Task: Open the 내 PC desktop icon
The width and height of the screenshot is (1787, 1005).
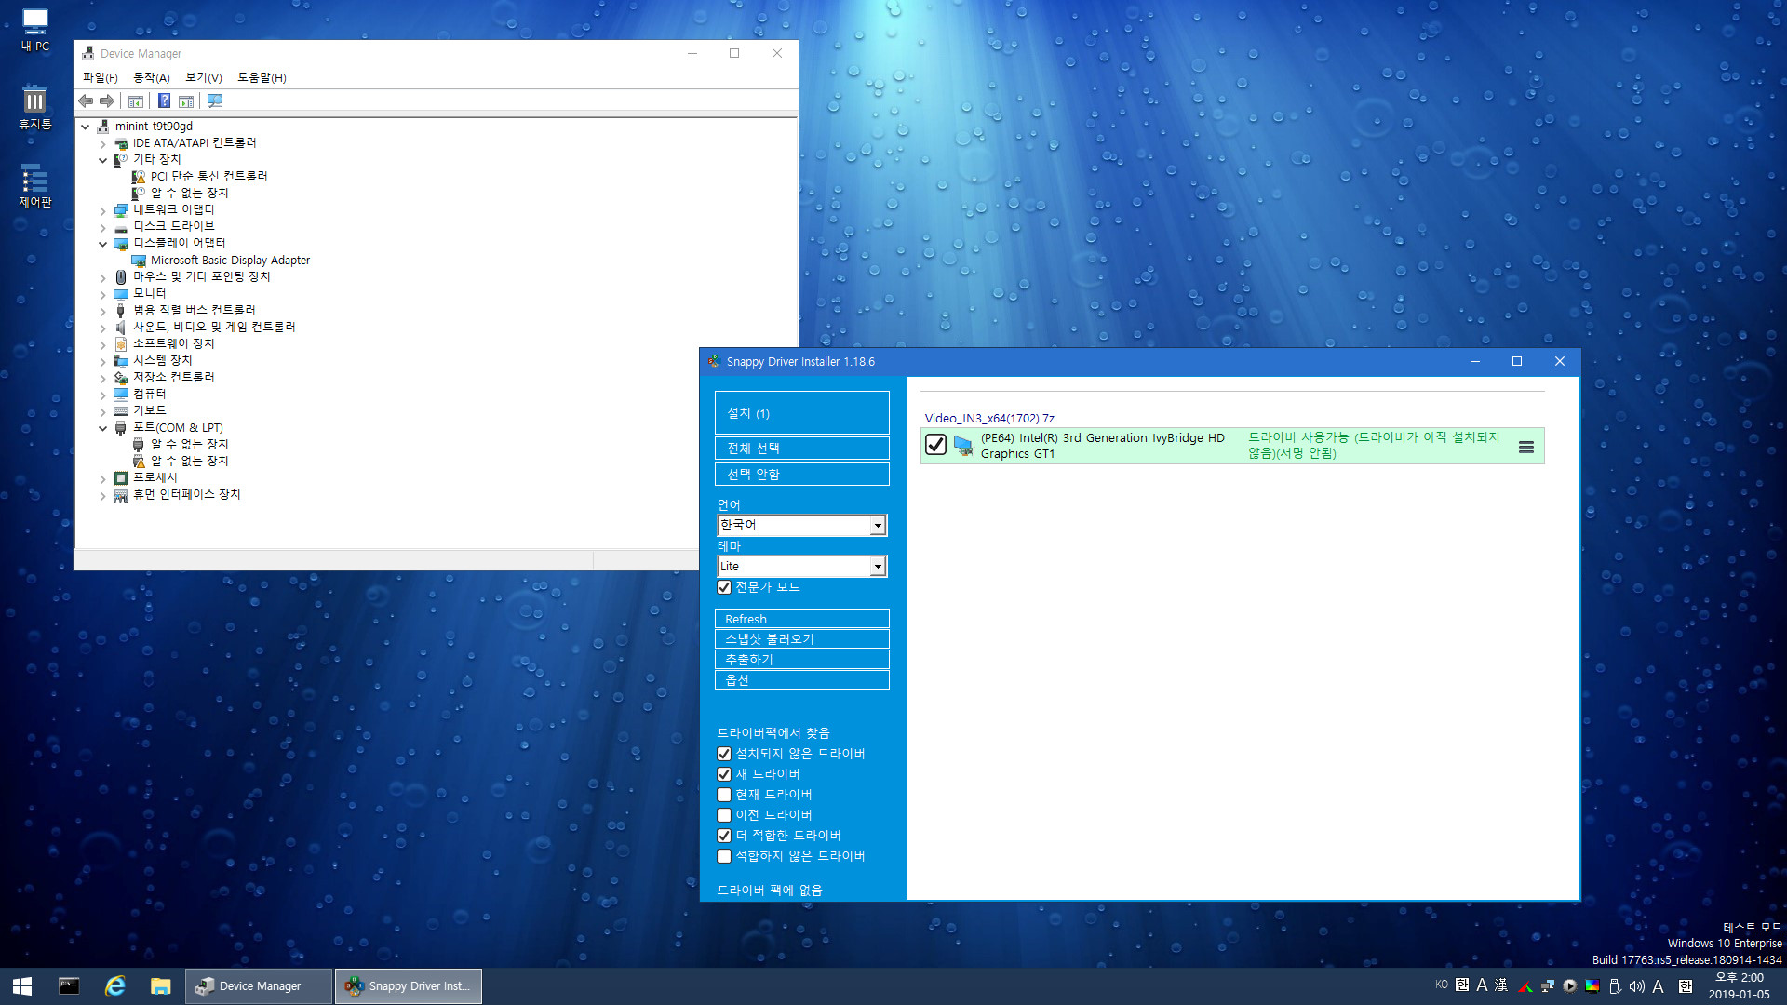Action: pos(35,30)
